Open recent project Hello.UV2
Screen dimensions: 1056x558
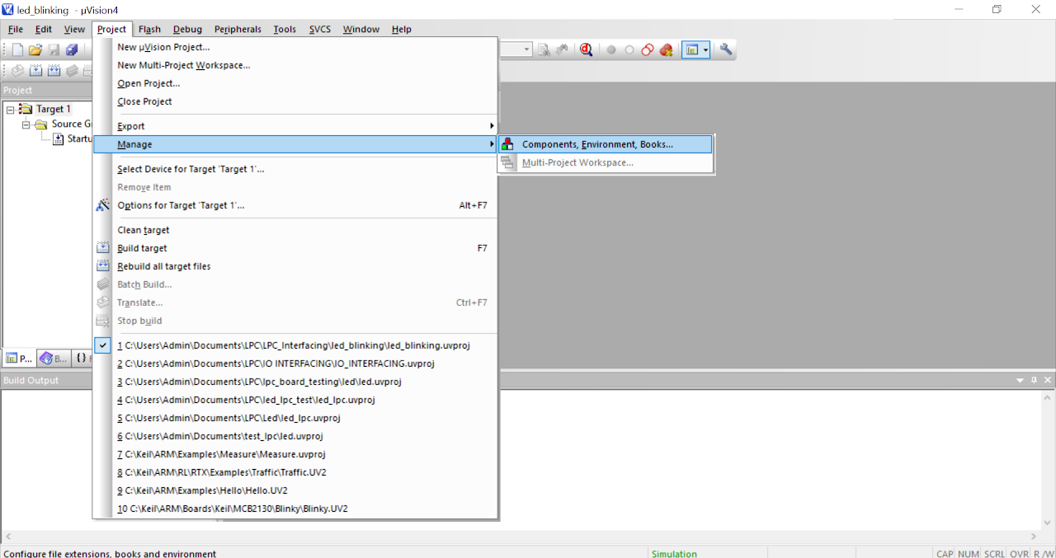pos(295,490)
